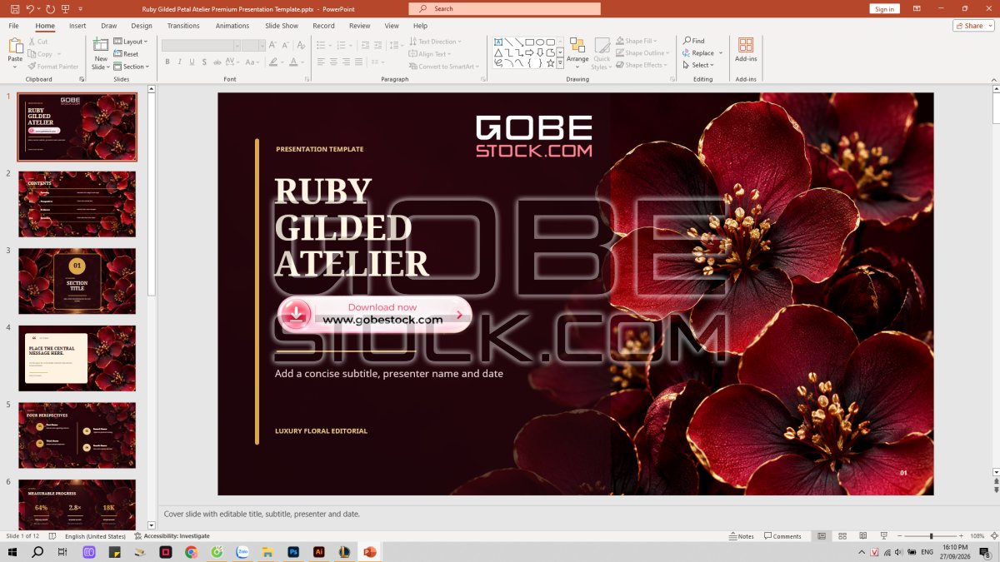This screenshot has height=562, width=1000.
Task: Insert a New Slide icon
Action: pyautogui.click(x=101, y=45)
